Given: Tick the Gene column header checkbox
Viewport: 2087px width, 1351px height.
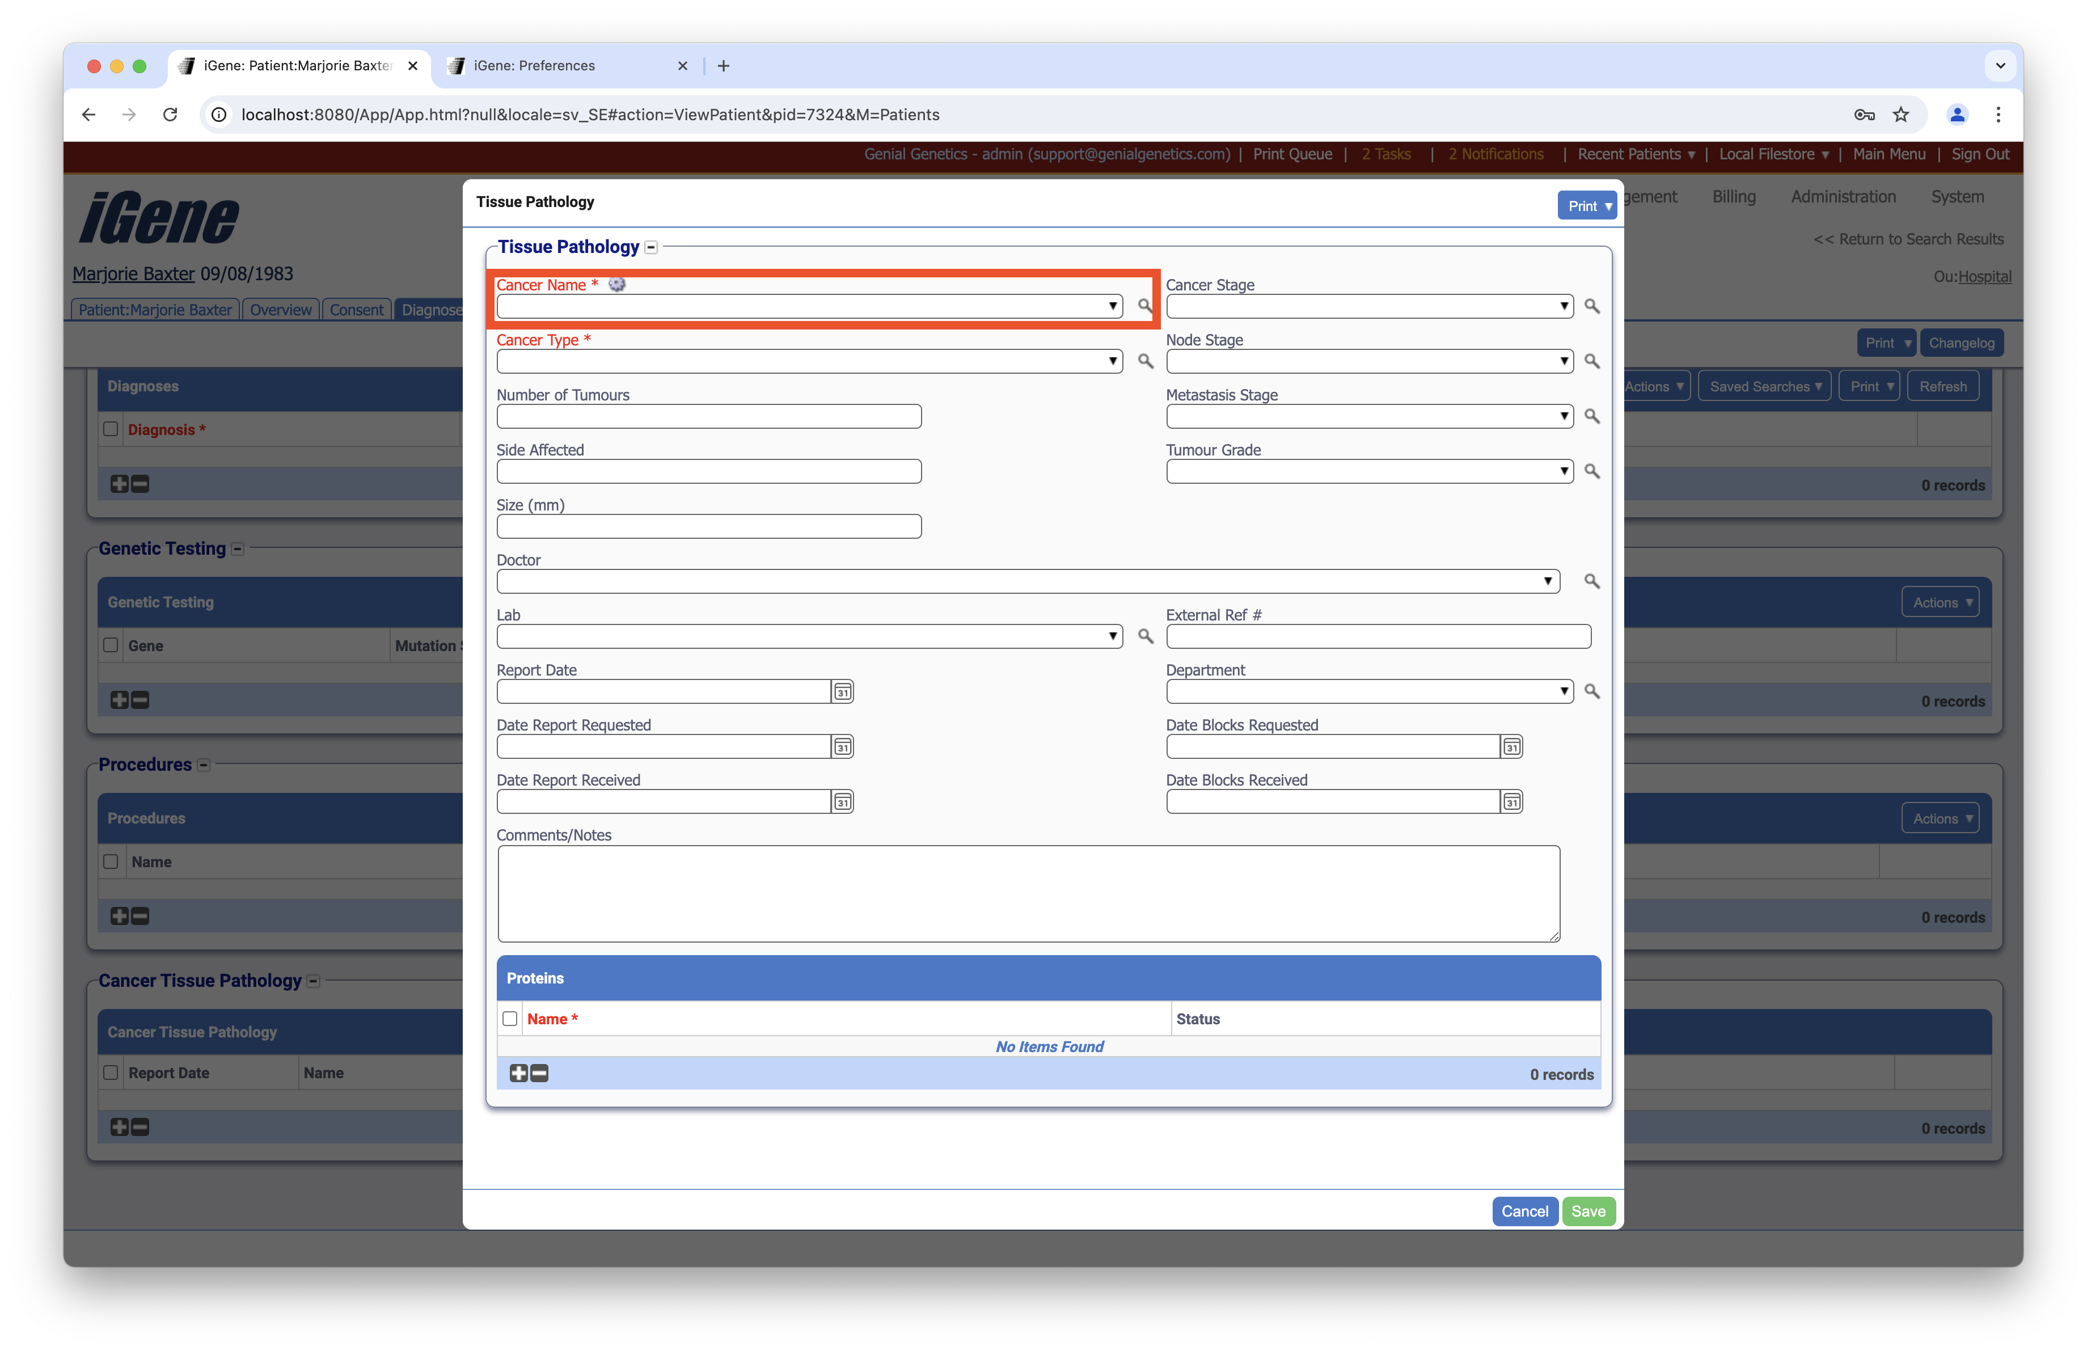Looking at the screenshot, I should pos(111,645).
